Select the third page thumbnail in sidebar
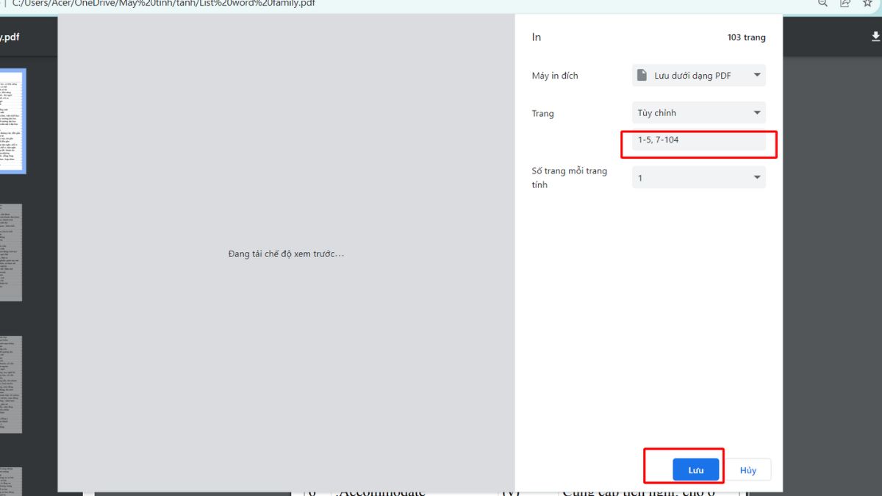 (x=10, y=384)
